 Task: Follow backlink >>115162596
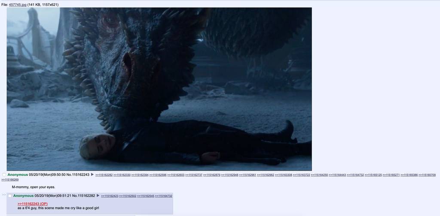coord(158,175)
